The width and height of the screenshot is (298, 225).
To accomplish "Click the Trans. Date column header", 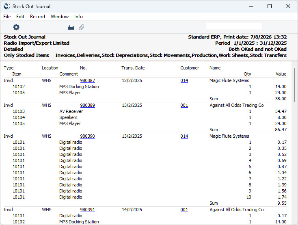I will 133,68.
